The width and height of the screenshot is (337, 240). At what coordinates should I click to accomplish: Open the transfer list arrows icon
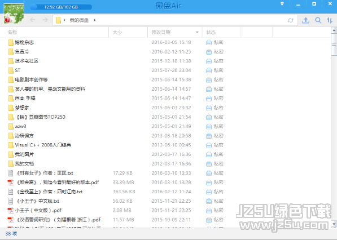coord(330,20)
